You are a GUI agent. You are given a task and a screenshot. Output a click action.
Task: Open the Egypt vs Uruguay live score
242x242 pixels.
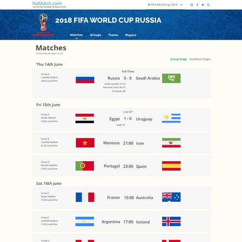coord(128,119)
